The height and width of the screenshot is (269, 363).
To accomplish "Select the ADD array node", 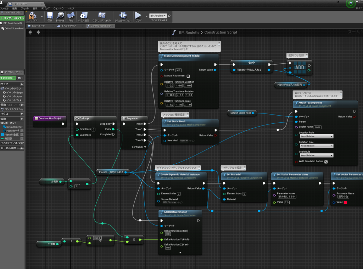I will pyautogui.click(x=300, y=68).
